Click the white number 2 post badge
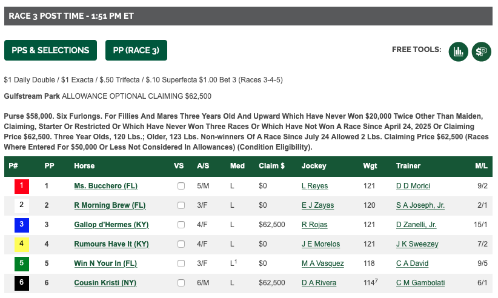 21,205
